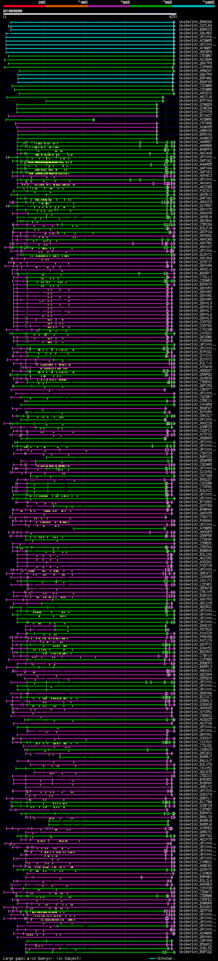218x961 pixels.
Task: Select the UniRef100_Q3MP25 entry
Action: pos(195,427)
